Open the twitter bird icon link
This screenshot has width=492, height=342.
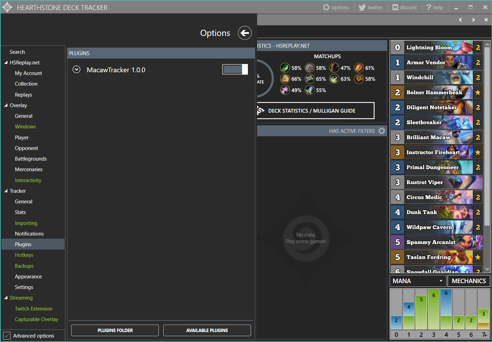[362, 7]
